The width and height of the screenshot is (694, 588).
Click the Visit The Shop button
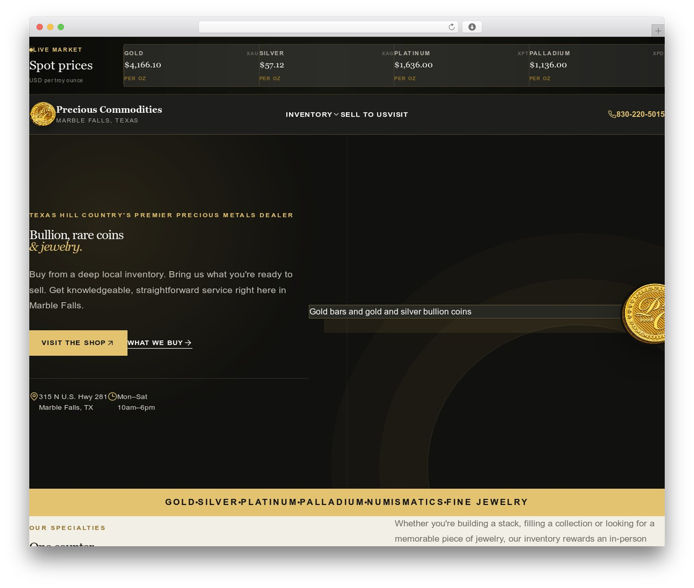point(78,343)
